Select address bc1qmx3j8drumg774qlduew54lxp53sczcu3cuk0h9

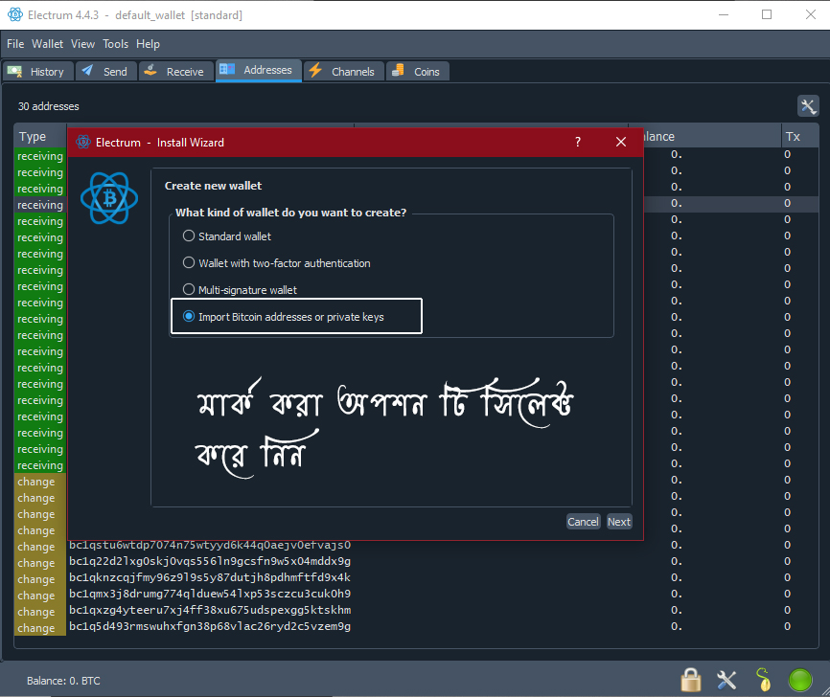(210, 594)
